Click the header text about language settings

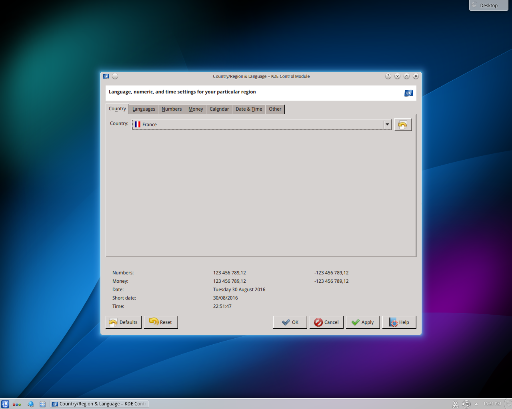(182, 92)
